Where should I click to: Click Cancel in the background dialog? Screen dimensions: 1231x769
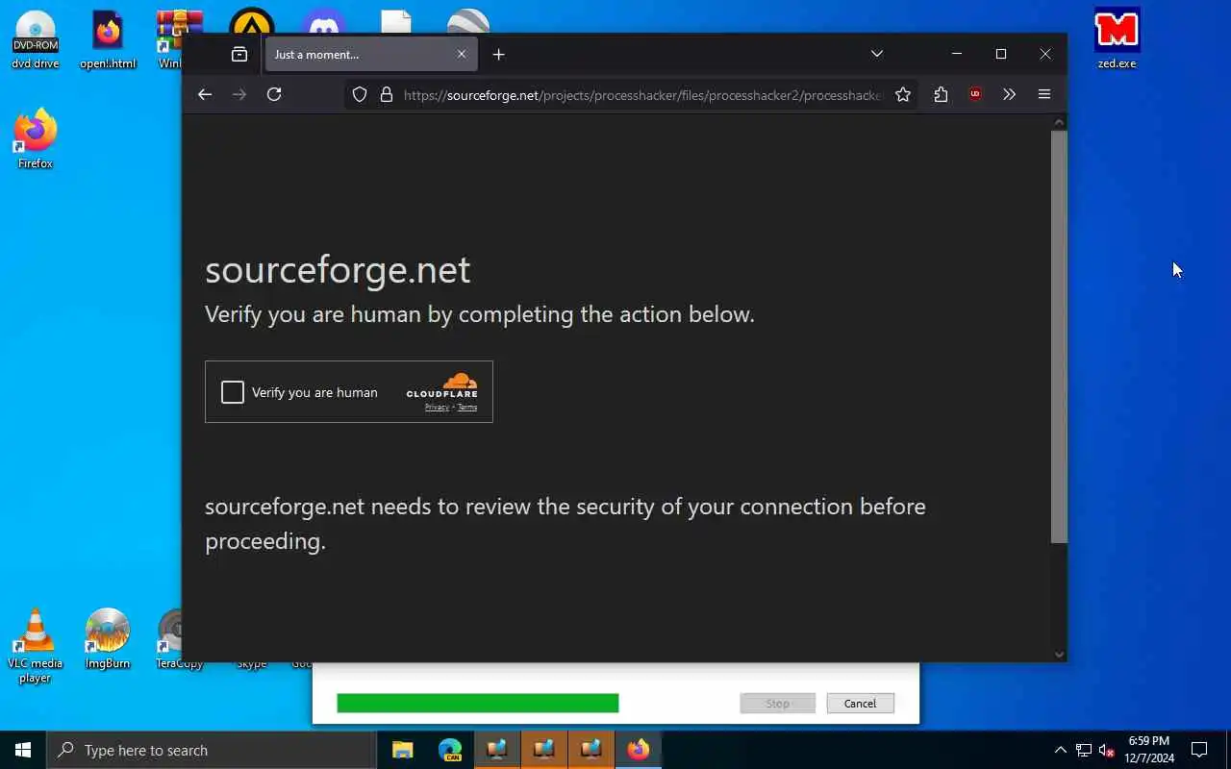coord(860,704)
